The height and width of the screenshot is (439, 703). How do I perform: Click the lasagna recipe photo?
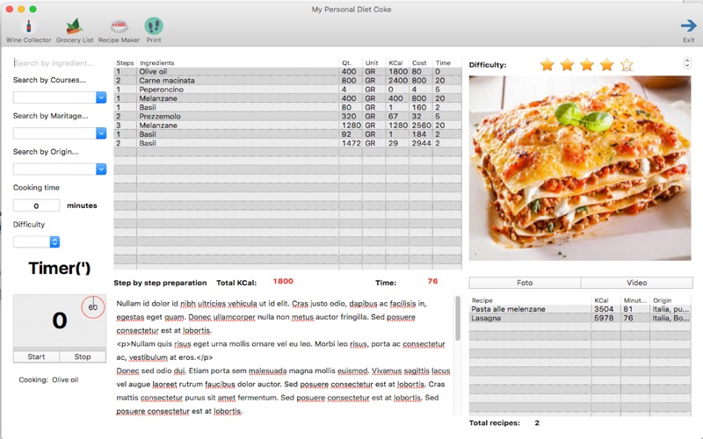tap(580, 168)
